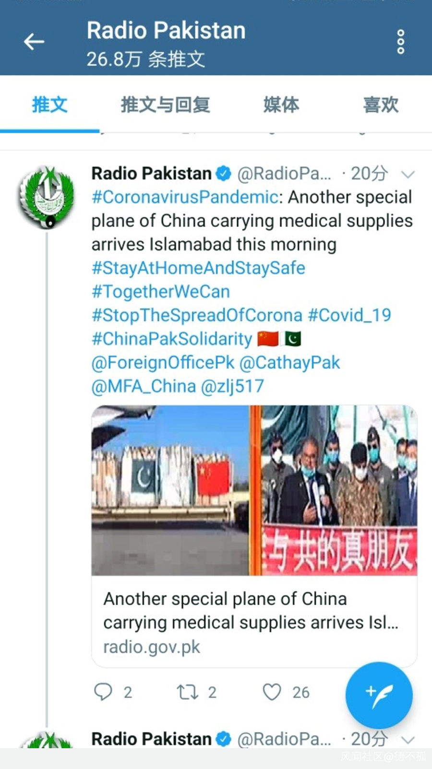Open the @MFA_China mention
The width and height of the screenshot is (432, 769).
[x=144, y=386]
